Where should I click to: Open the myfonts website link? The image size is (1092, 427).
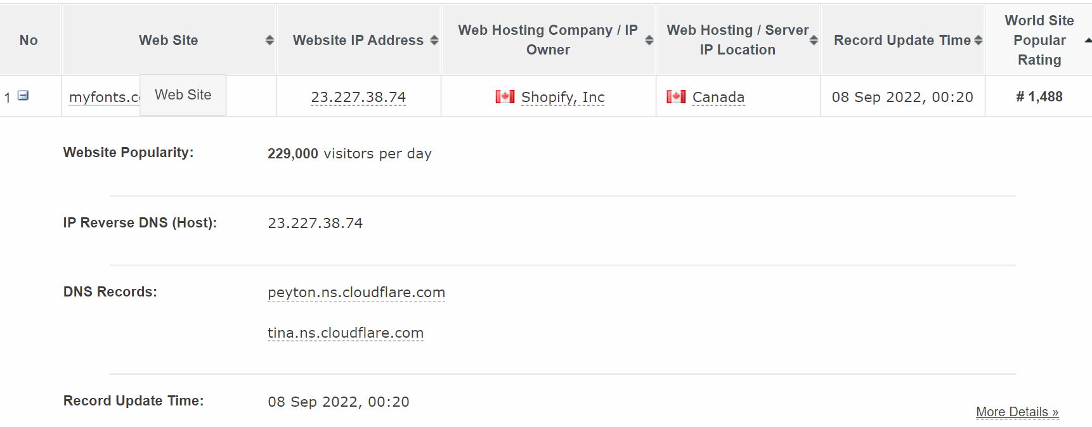101,96
